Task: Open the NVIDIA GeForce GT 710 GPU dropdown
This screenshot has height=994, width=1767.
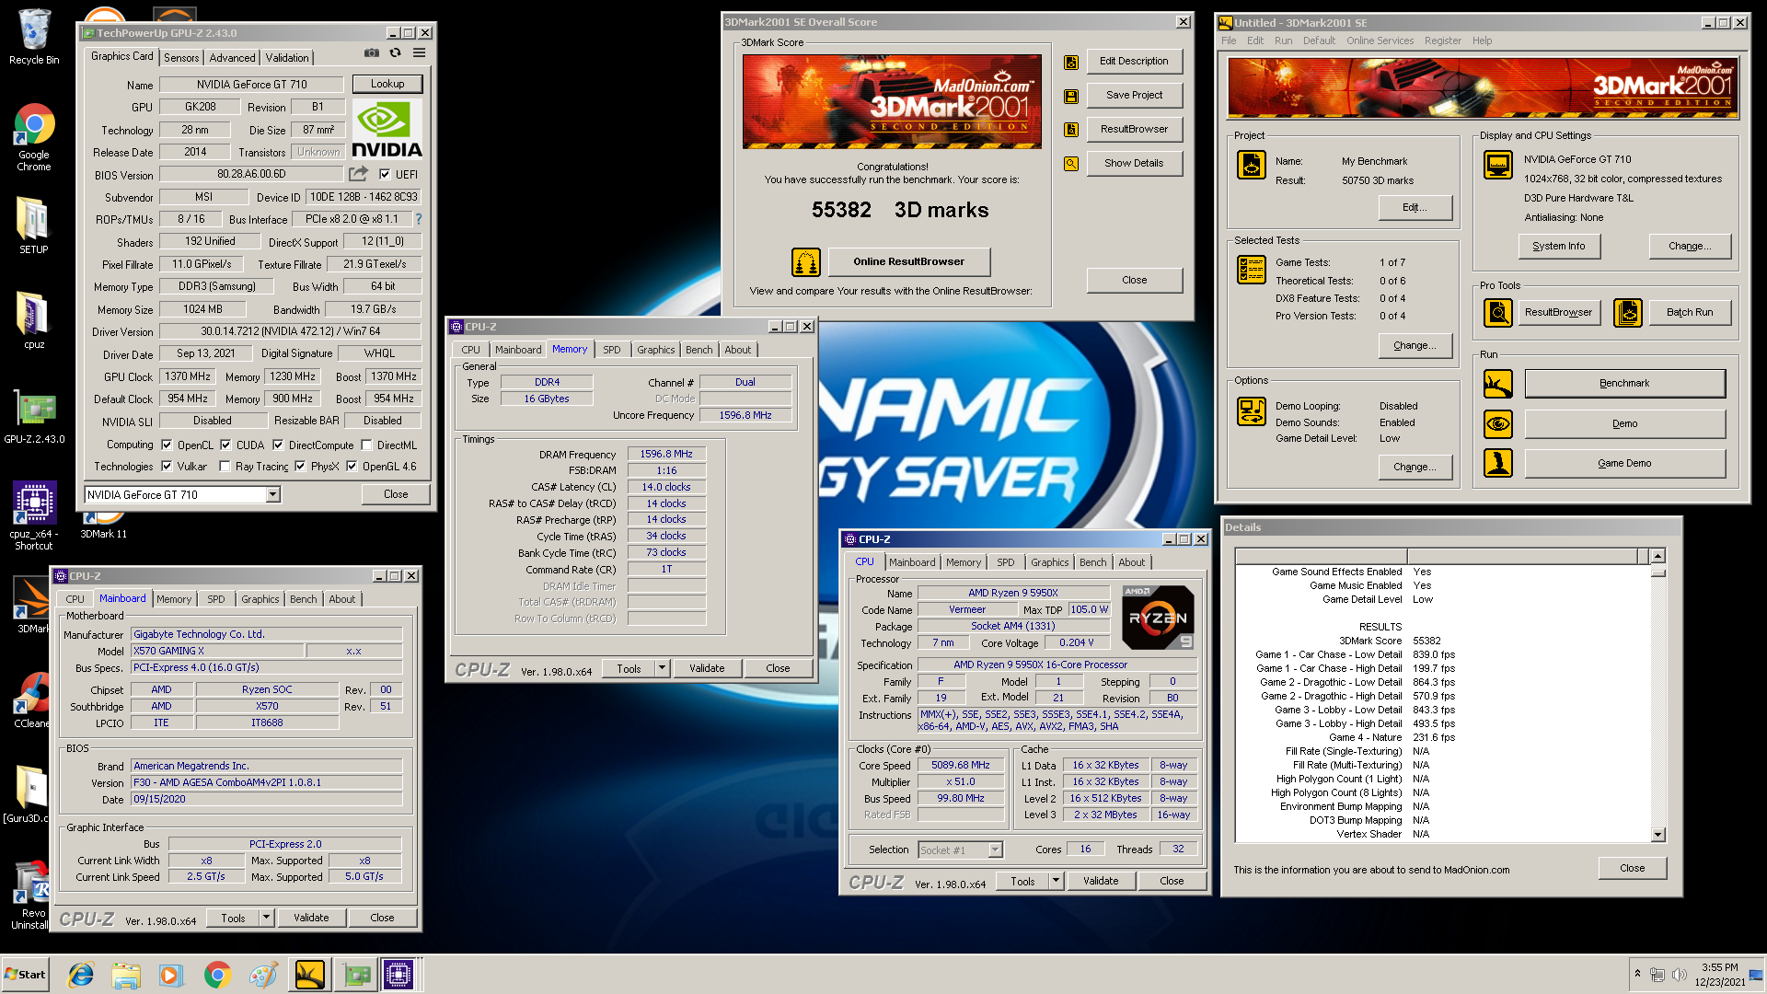Action: (x=272, y=494)
